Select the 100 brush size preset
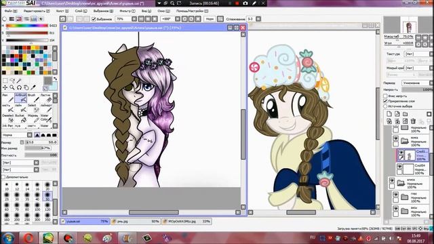 [x=37, y=207]
